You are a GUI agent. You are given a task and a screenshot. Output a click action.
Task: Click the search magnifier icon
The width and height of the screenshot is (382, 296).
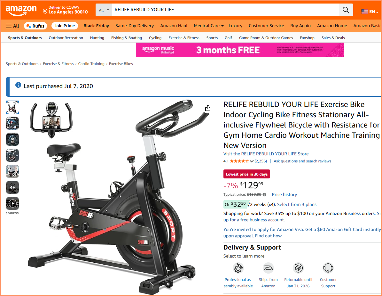click(346, 10)
